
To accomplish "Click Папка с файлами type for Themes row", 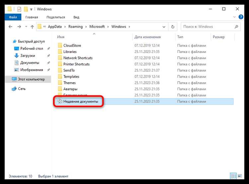I will point(192,83).
